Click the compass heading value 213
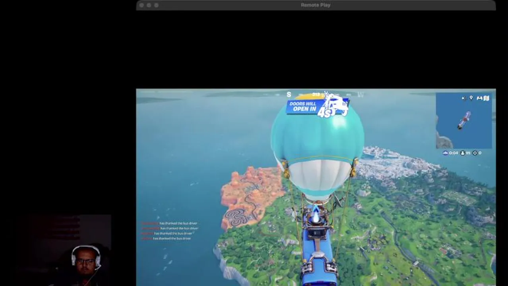 pyautogui.click(x=316, y=95)
